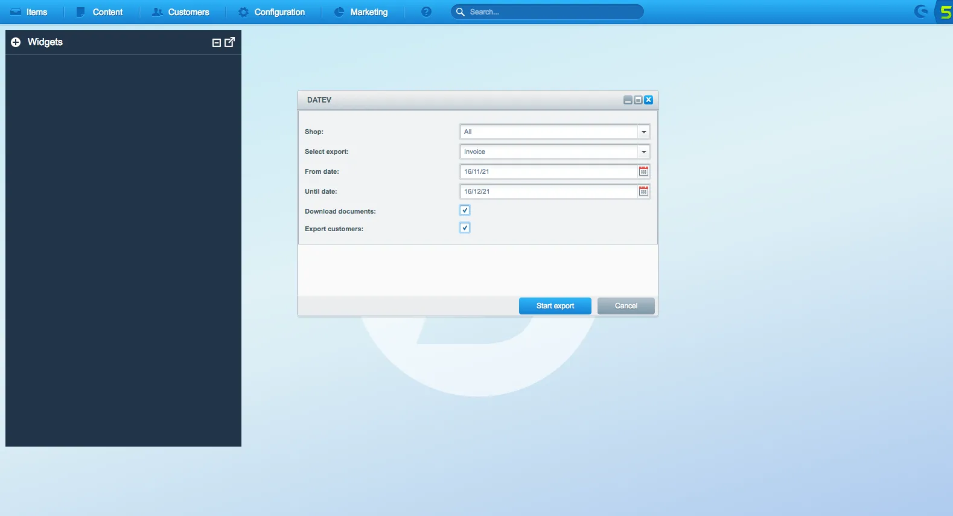Uncheck Download documents checkbox
Screen dimensions: 953x516
(465, 211)
